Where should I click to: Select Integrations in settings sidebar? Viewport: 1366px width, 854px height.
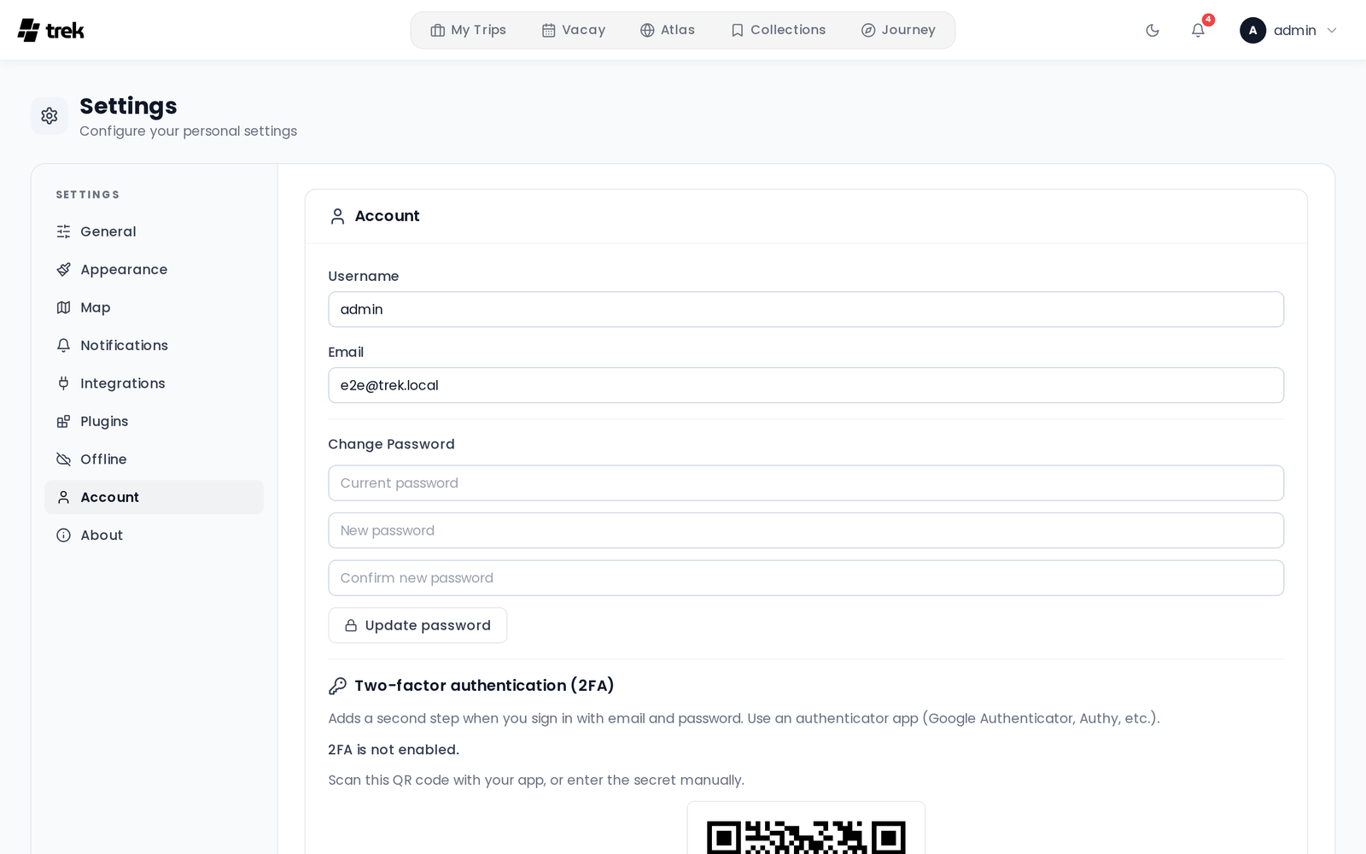(x=154, y=383)
